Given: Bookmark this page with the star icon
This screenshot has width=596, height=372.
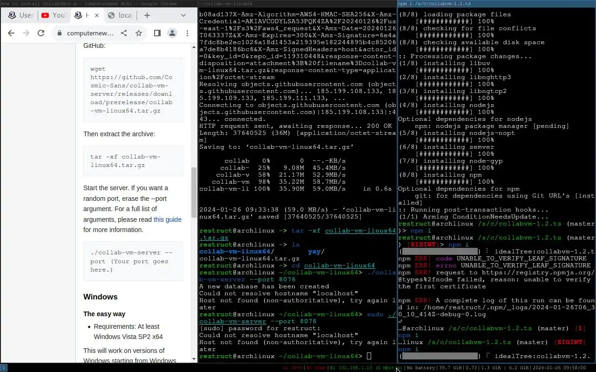Looking at the screenshot, I should (x=138, y=33).
